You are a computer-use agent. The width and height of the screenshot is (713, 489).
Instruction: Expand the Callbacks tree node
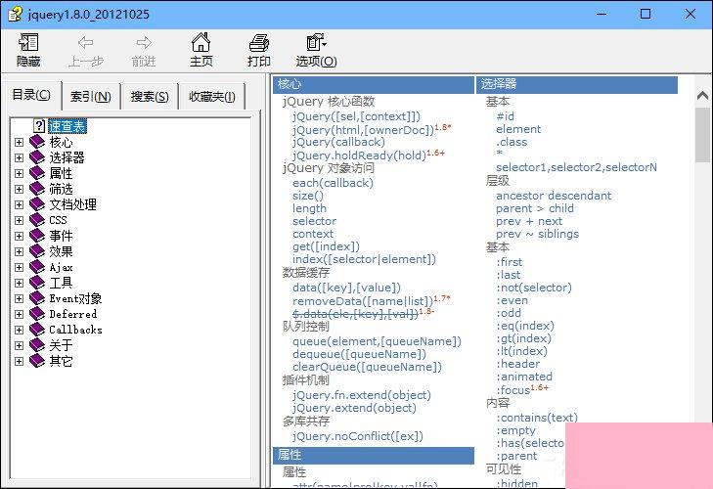tap(19, 330)
